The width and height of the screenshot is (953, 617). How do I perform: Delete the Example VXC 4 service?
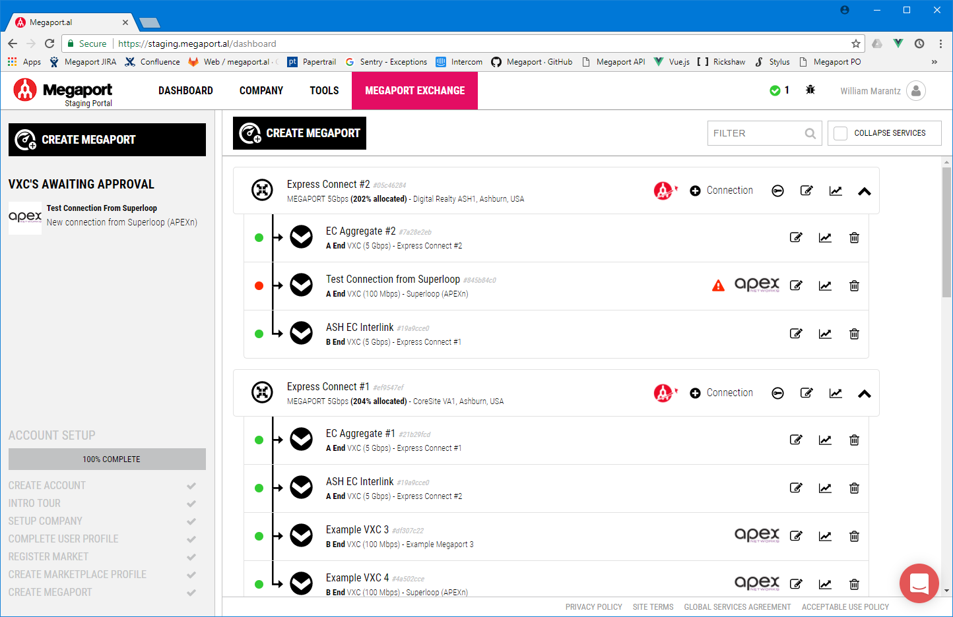click(854, 584)
